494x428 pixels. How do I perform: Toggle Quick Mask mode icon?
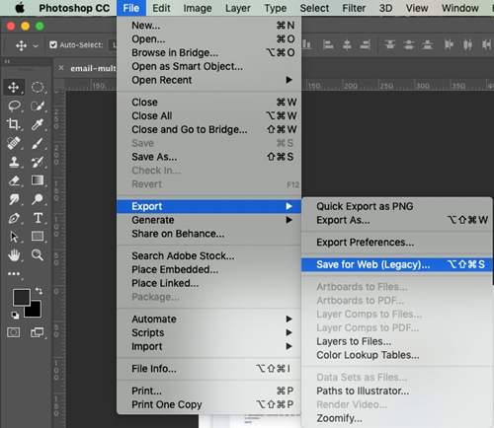pos(14,332)
